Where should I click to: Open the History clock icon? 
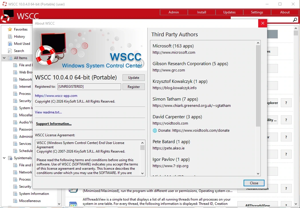(x=10, y=37)
